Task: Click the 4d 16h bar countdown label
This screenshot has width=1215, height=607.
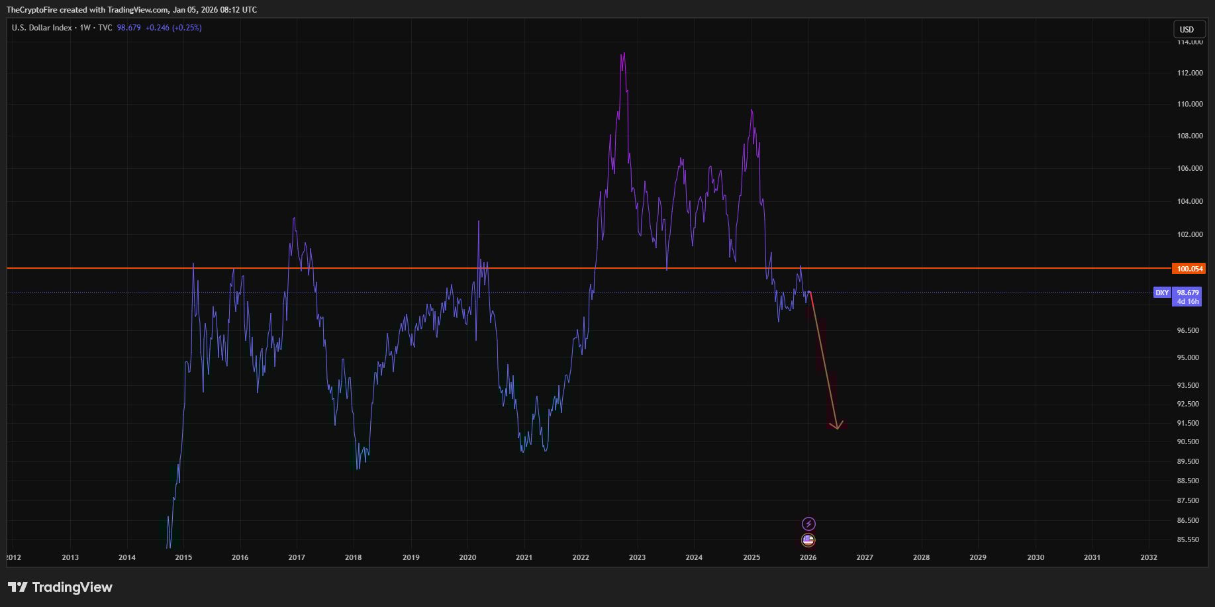Action: (x=1187, y=301)
